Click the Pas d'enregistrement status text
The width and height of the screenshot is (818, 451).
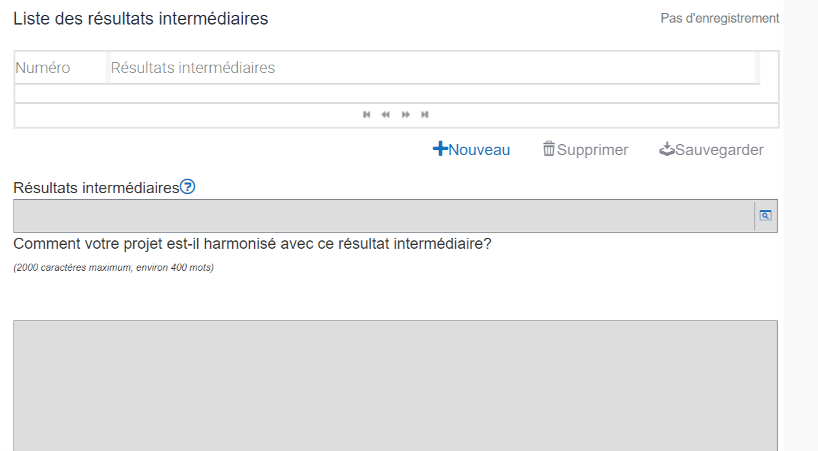720,19
